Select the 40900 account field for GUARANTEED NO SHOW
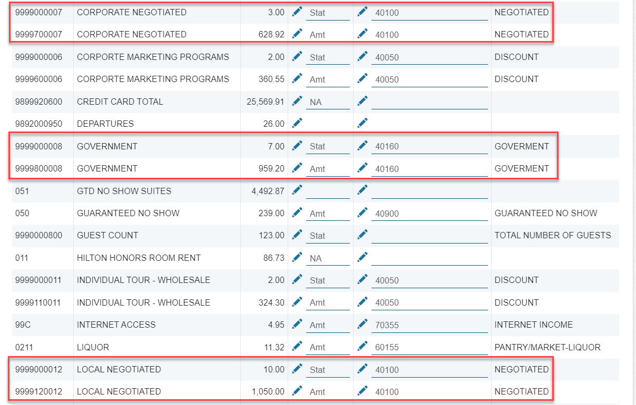636x405 pixels. (429, 214)
